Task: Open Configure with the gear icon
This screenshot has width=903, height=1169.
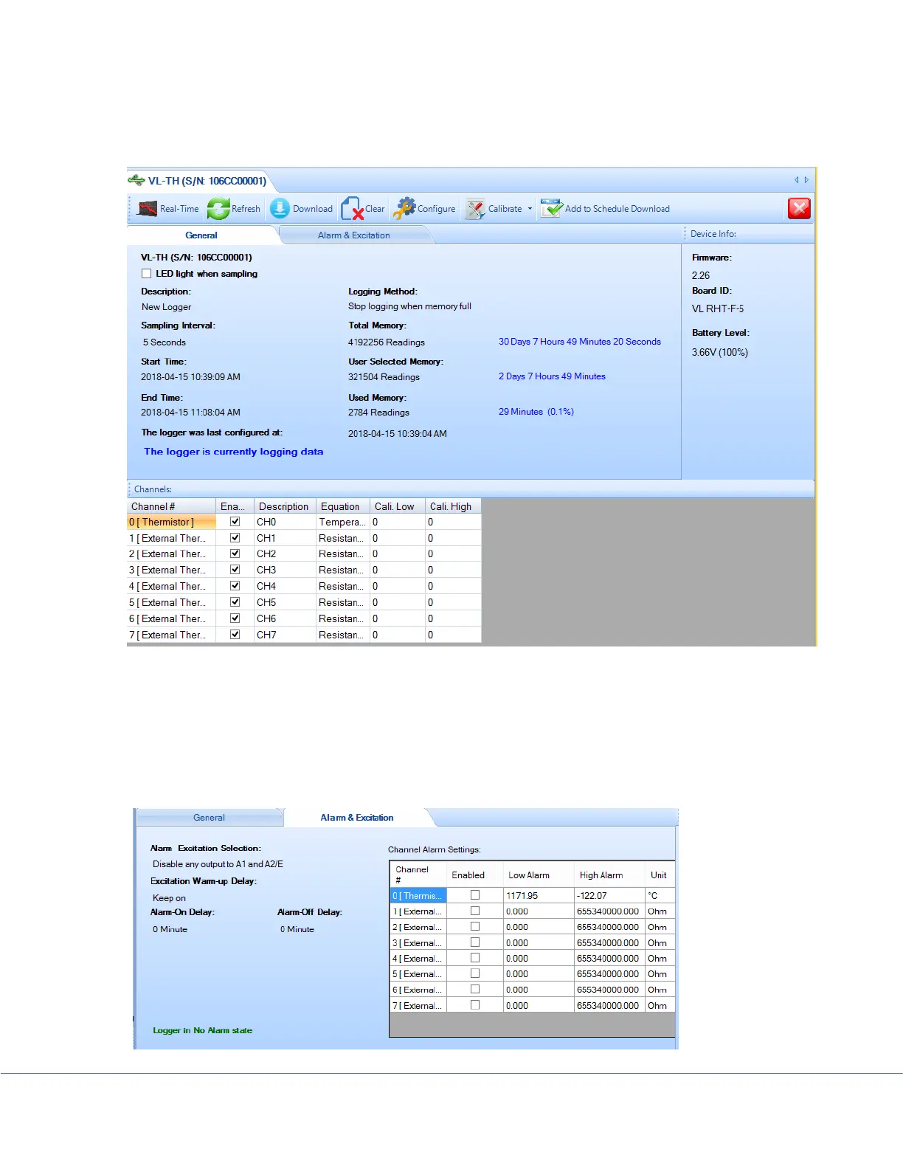Action: tap(404, 209)
